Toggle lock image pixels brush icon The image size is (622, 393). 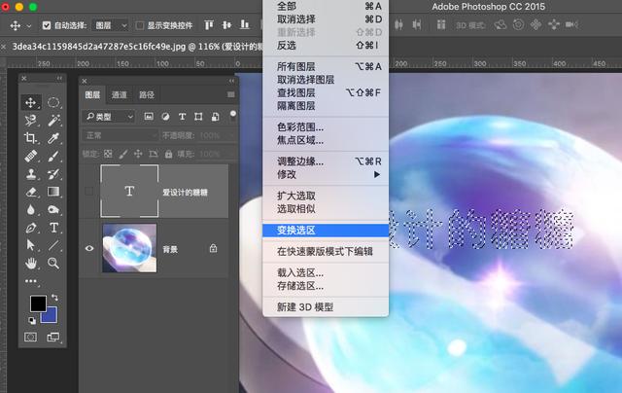123,154
